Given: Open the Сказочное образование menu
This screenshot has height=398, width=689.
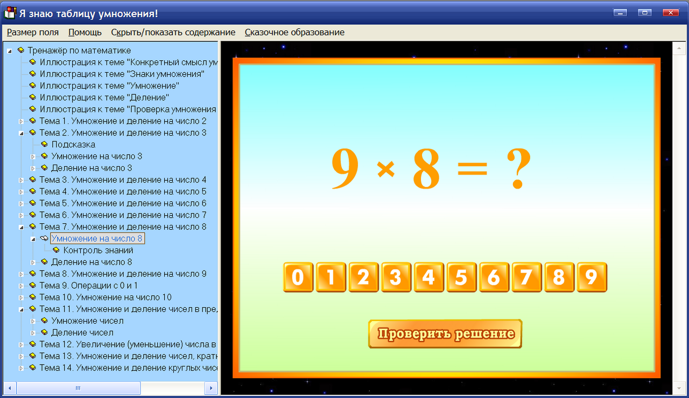Looking at the screenshot, I should pyautogui.click(x=294, y=32).
